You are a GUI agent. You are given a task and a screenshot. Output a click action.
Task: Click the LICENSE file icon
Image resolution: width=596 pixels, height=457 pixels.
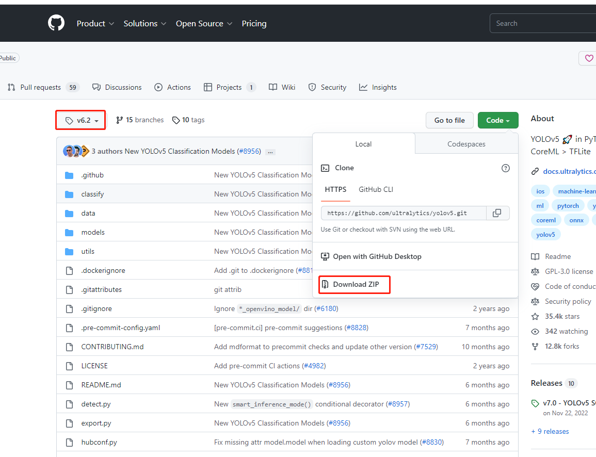[x=69, y=366]
